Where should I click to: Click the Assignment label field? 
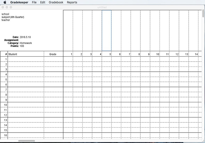coord(11,40)
